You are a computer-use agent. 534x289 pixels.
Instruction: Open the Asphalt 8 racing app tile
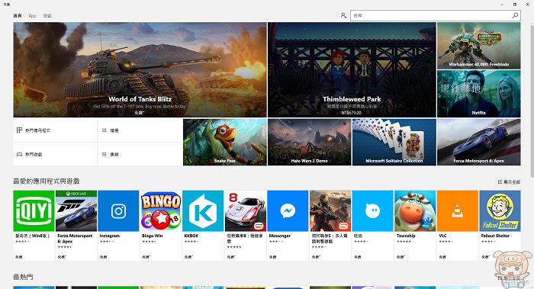coord(246,225)
